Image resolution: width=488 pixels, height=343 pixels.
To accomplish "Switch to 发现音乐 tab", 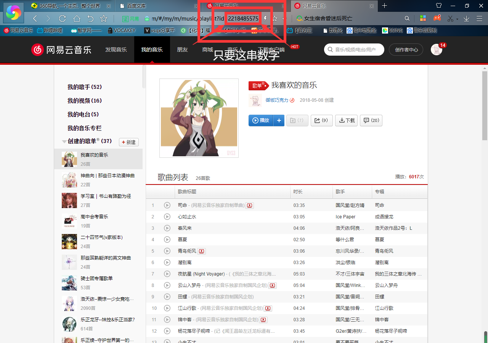I will tap(116, 50).
